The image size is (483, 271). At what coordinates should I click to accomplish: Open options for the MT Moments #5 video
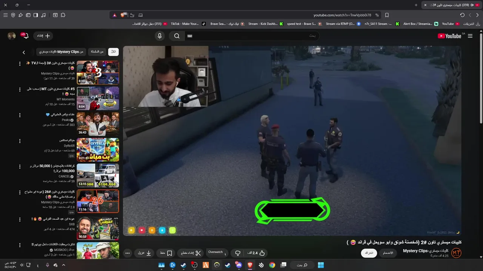pyautogui.click(x=20, y=89)
